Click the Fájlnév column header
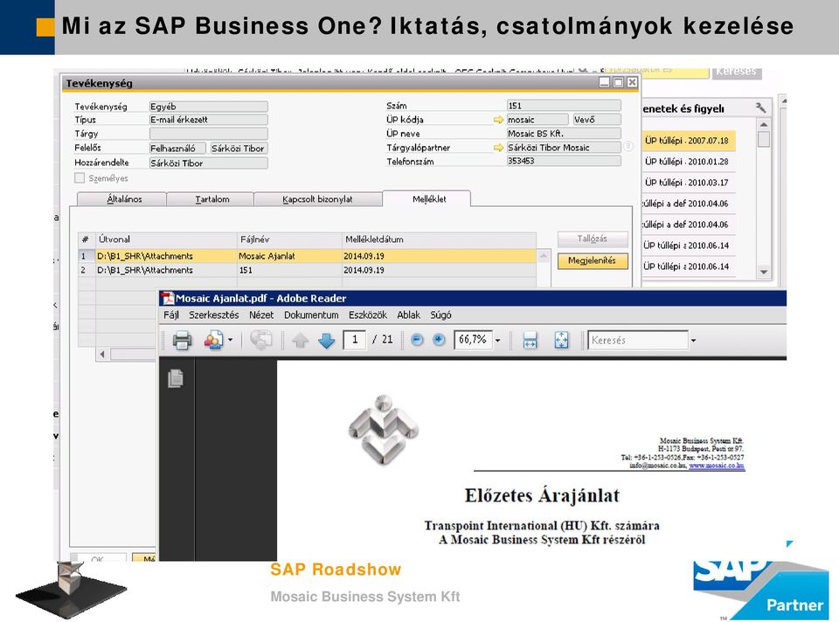The height and width of the screenshot is (622, 839). (289, 239)
